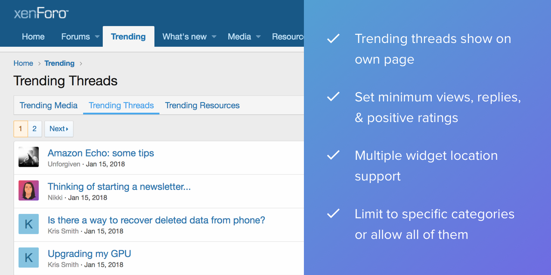Click the xenForo logo
Image resolution: width=551 pixels, height=275 pixels.
(x=41, y=13)
